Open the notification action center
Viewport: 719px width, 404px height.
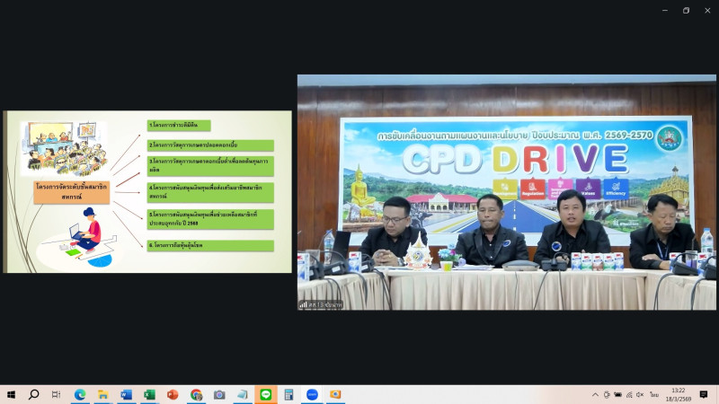[704, 394]
